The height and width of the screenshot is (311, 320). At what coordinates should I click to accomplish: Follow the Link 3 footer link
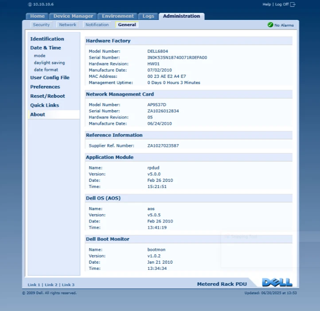tap(68, 285)
